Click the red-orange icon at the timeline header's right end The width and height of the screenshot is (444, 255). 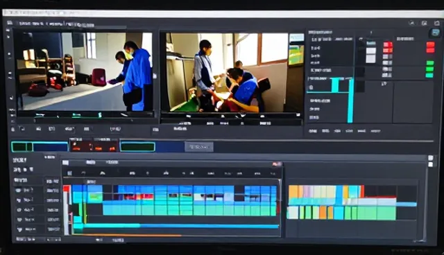tap(277, 164)
